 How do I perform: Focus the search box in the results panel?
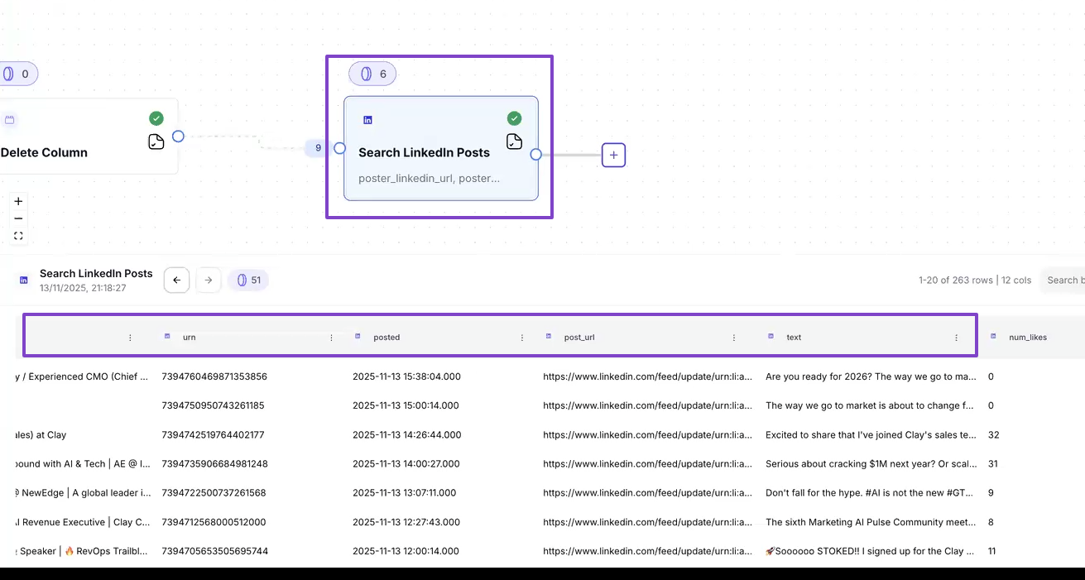1062,280
